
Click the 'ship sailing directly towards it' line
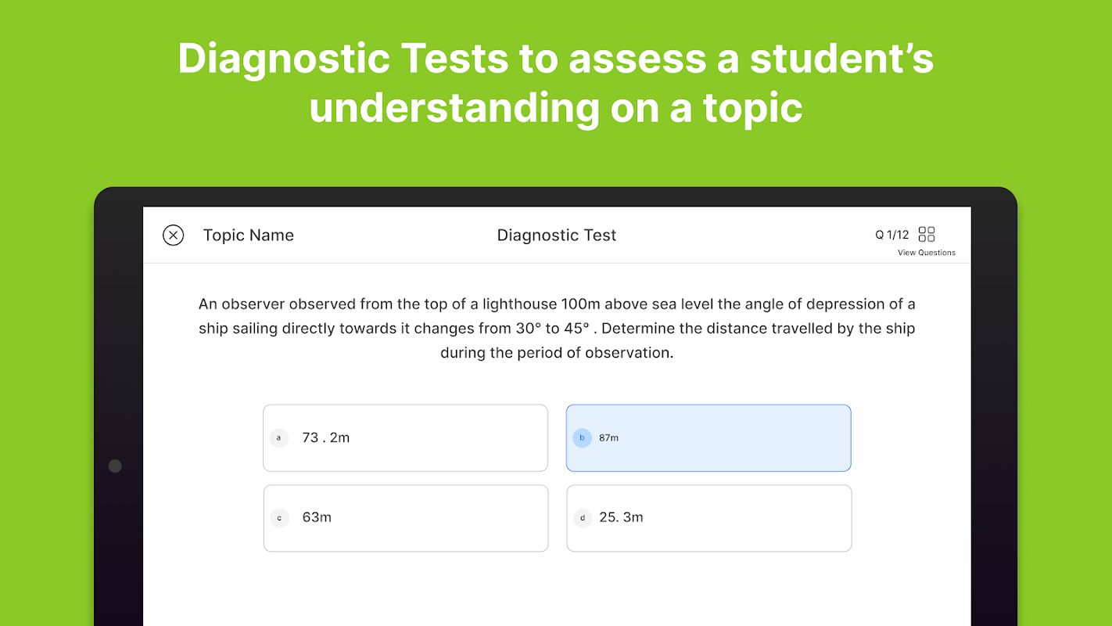point(557,329)
